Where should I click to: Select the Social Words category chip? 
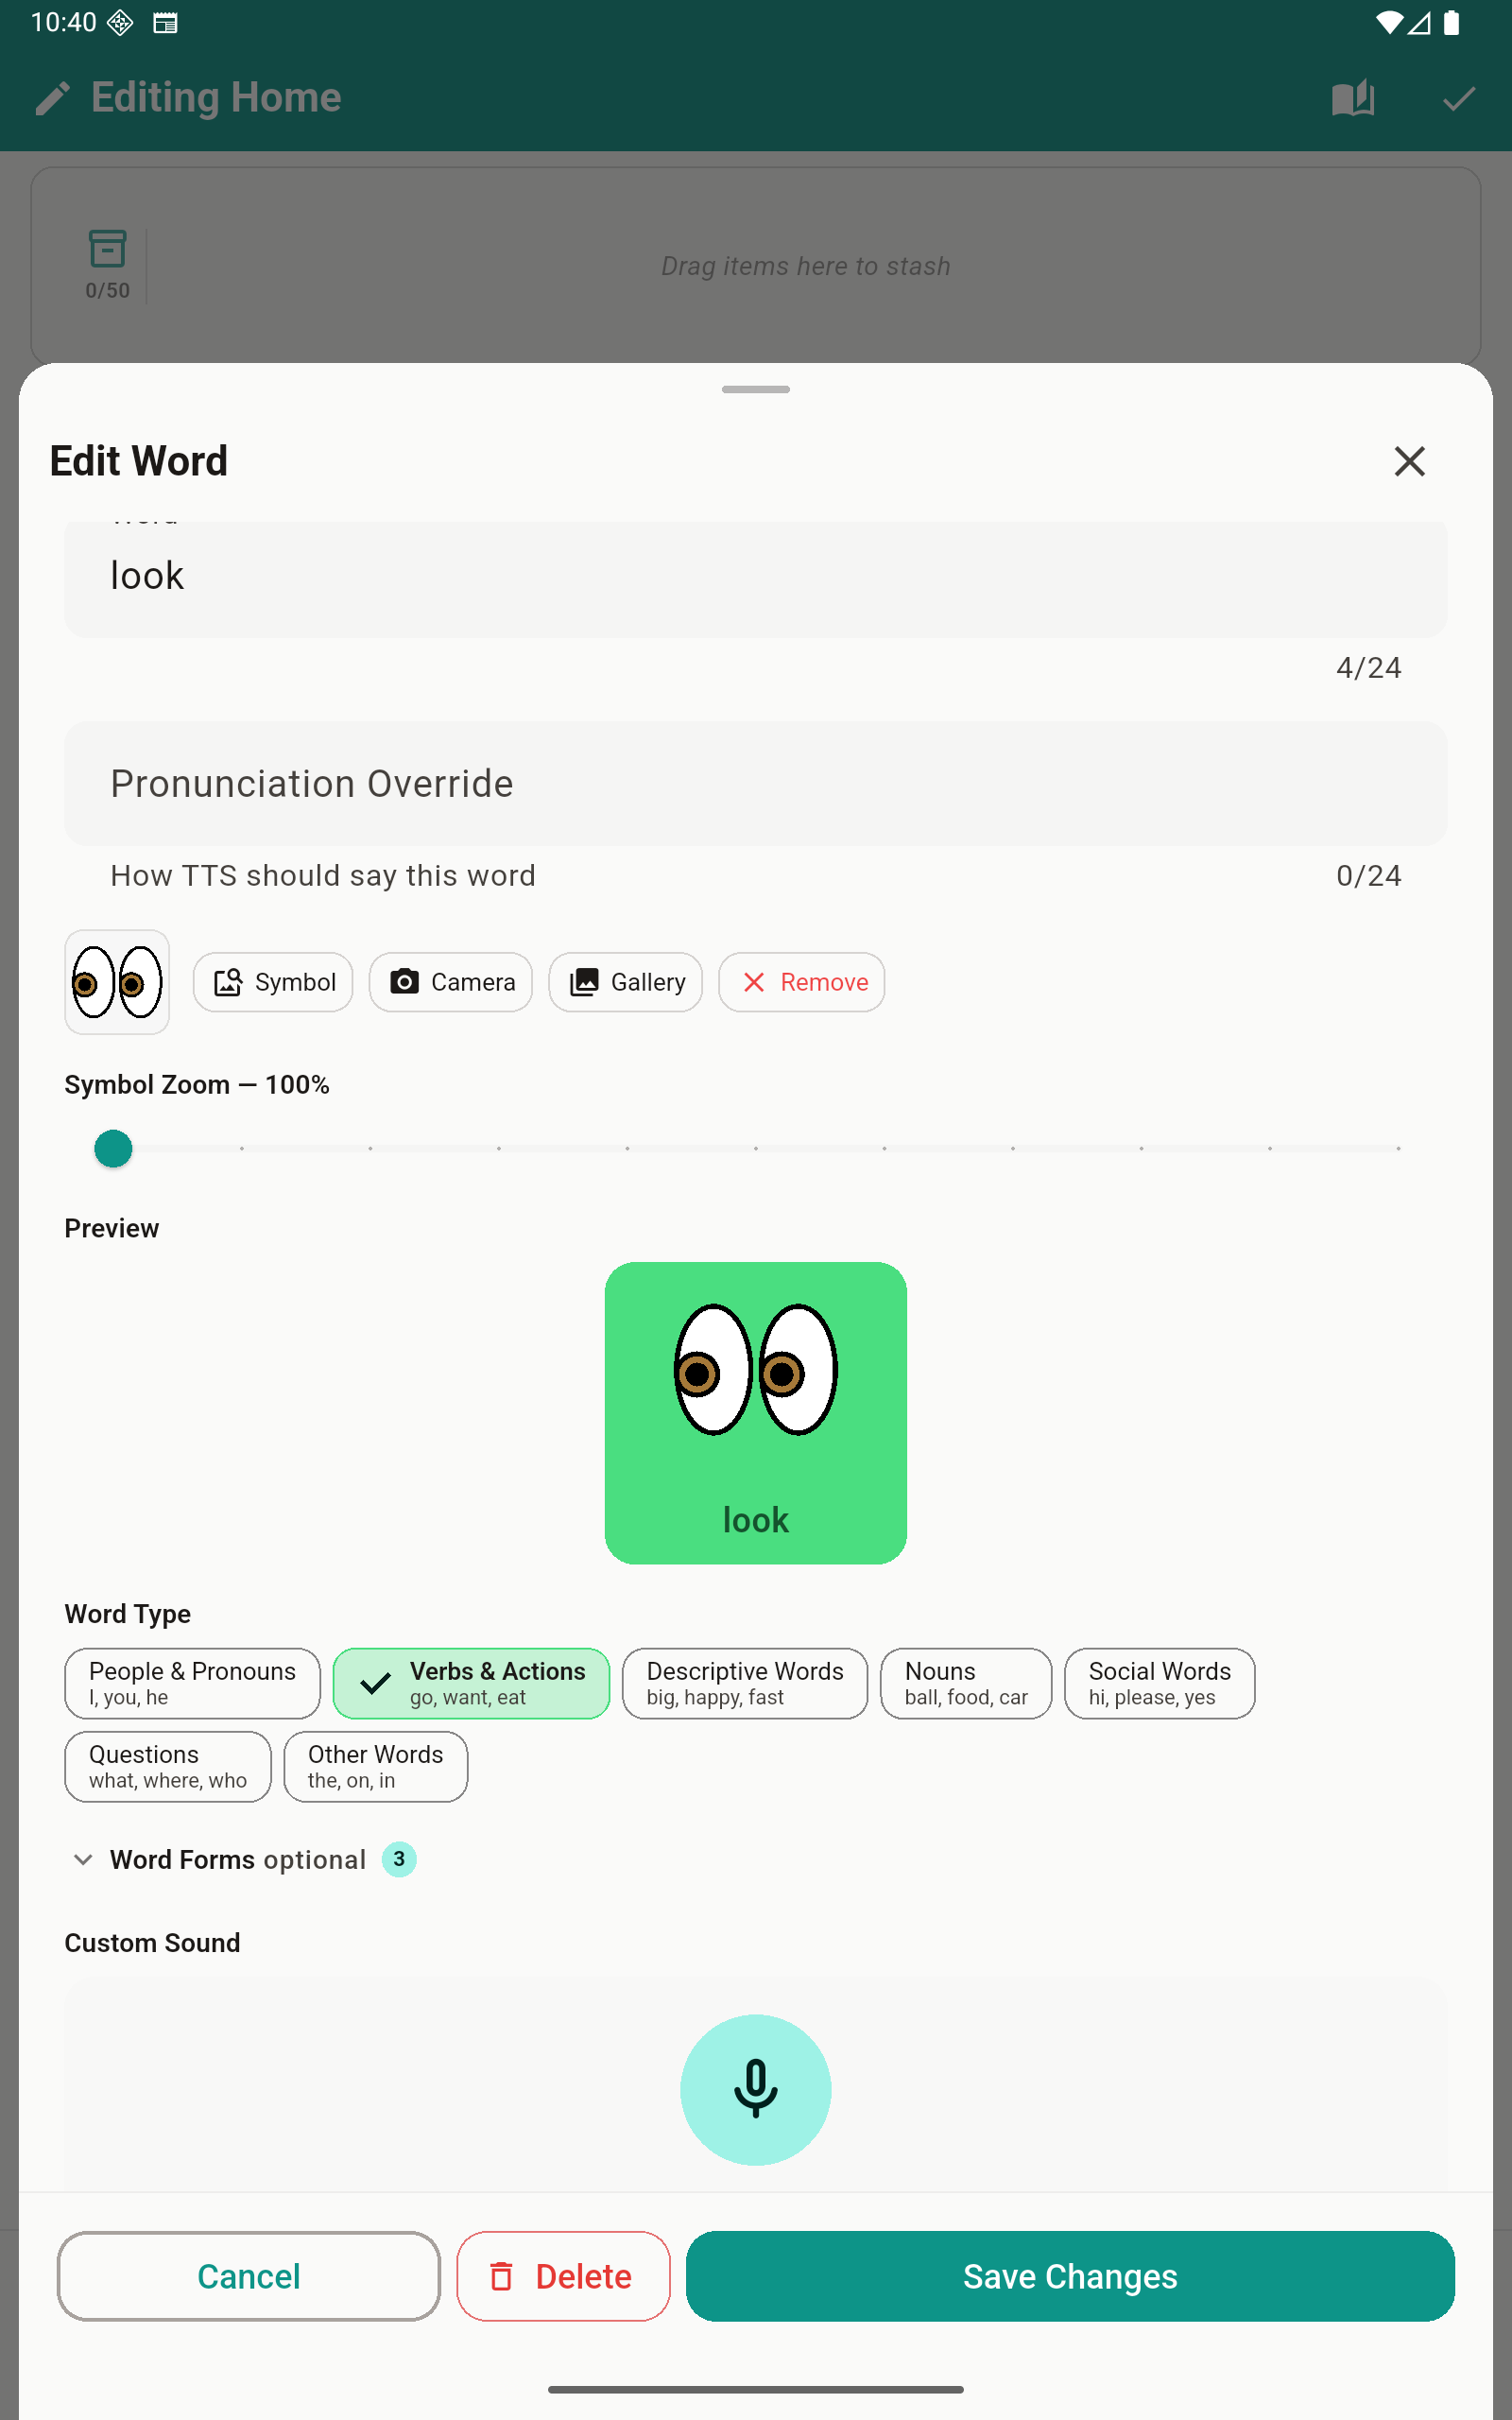[x=1158, y=1683]
